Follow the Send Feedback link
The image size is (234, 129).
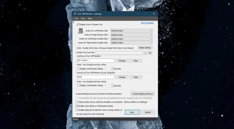point(147,23)
